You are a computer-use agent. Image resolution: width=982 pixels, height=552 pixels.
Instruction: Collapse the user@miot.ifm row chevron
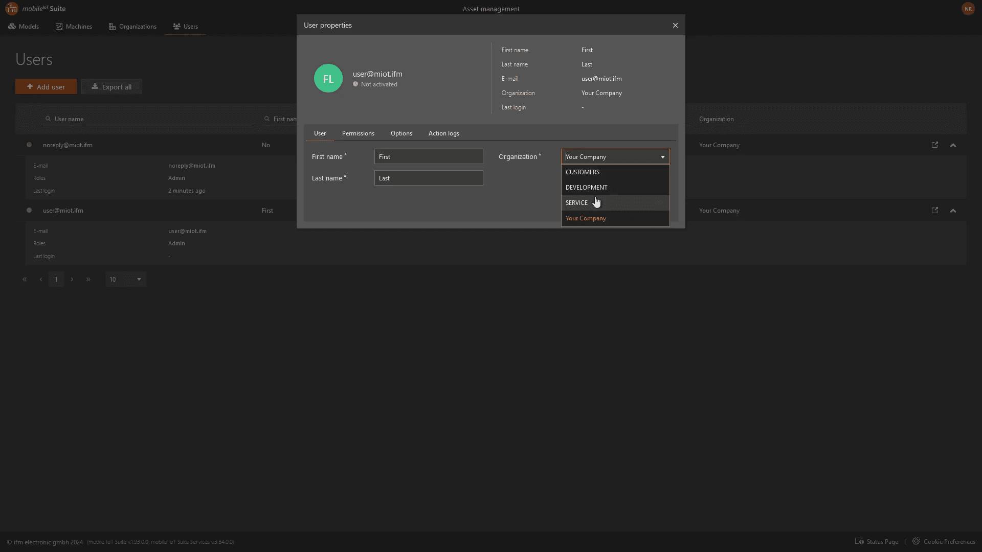(953, 211)
